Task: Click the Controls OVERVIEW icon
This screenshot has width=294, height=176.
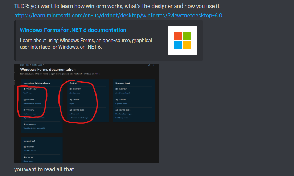Action: click(71, 89)
